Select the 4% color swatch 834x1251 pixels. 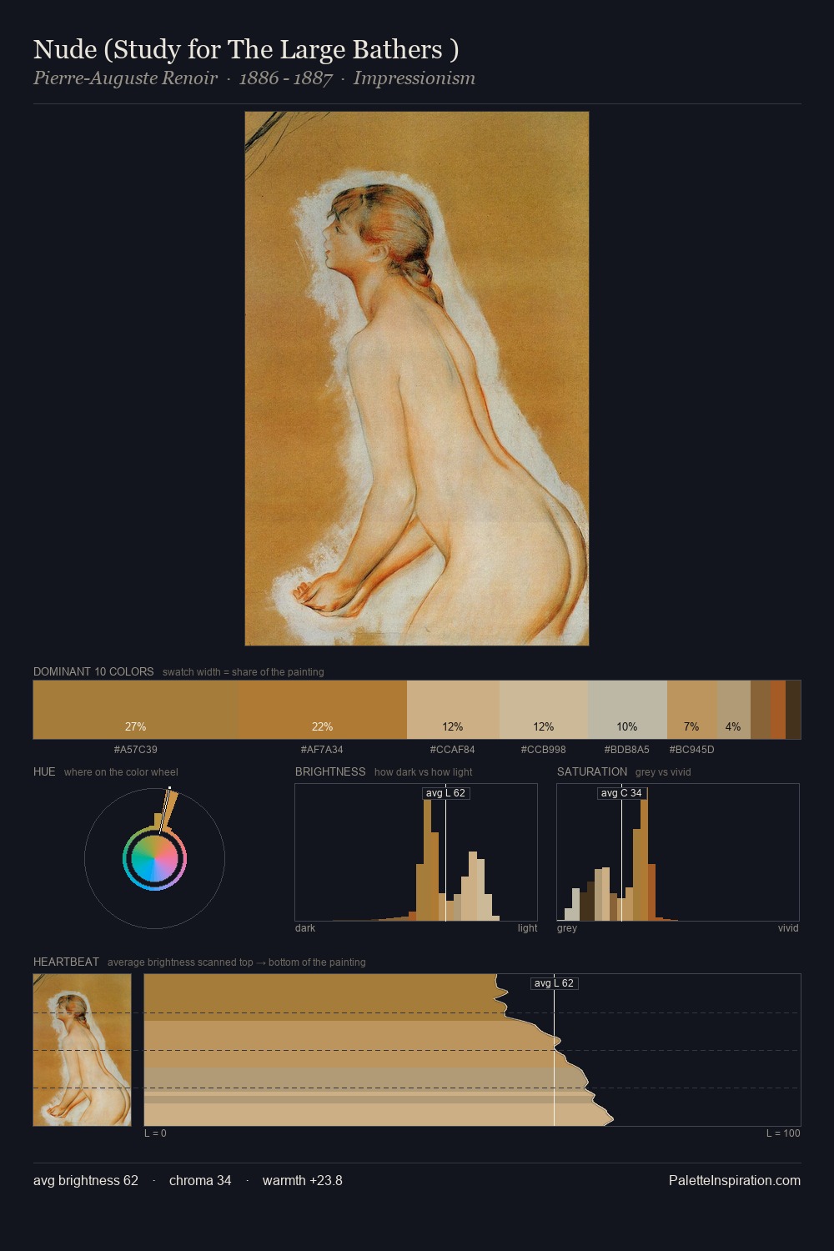(x=733, y=710)
